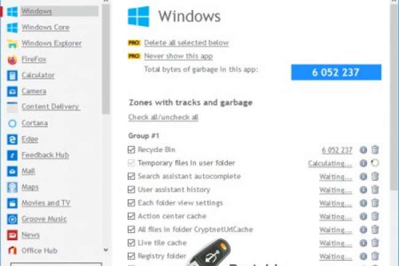This screenshot has width=399, height=266.
Task: Disable Action center cache checkbox
Action: click(131, 216)
